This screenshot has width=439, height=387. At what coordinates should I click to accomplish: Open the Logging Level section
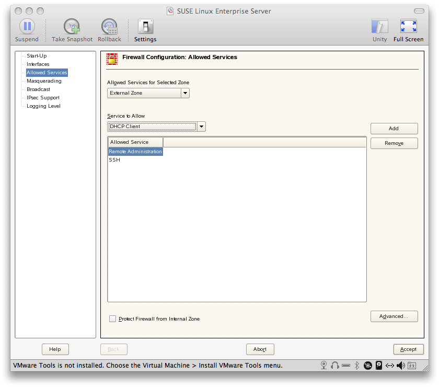point(43,106)
